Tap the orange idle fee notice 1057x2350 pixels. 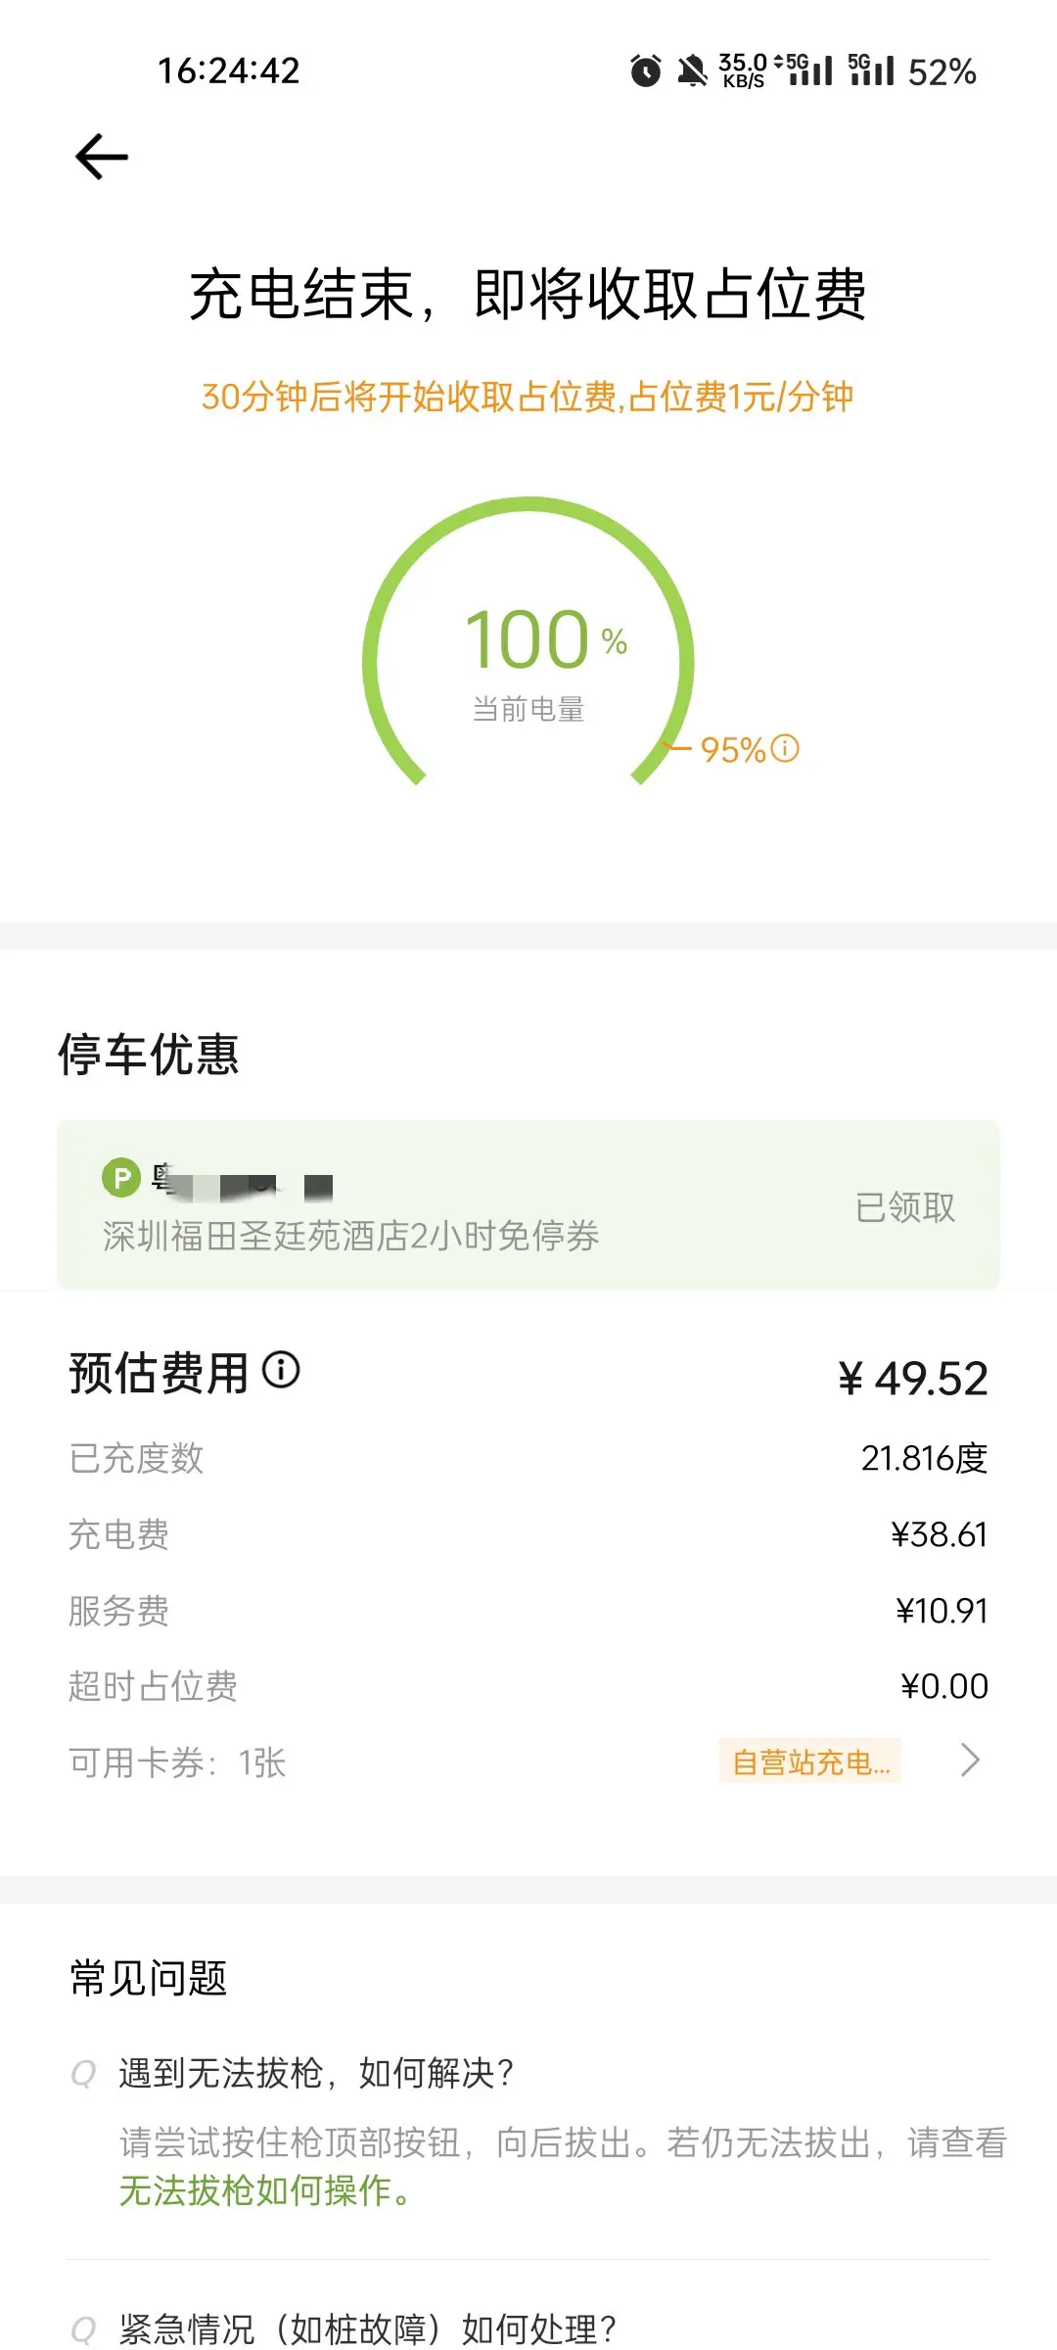pyautogui.click(x=528, y=397)
